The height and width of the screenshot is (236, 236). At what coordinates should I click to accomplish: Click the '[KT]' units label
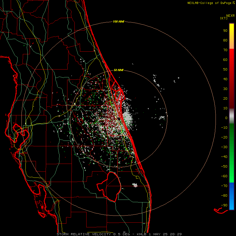click(x=224, y=18)
